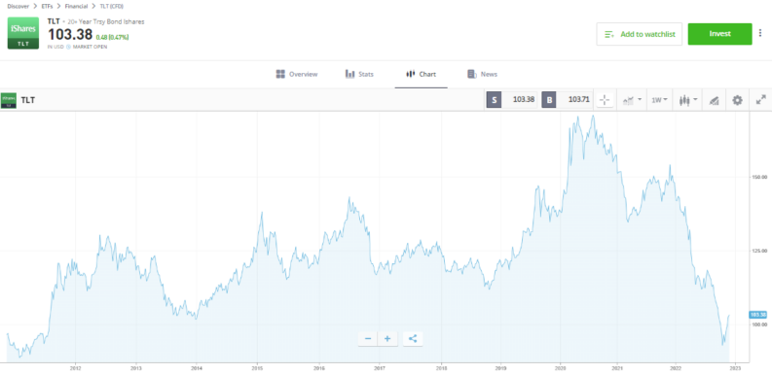Viewport: 772px width, 374px height.
Task: Go to Financial in breadcrumb
Action: point(76,7)
